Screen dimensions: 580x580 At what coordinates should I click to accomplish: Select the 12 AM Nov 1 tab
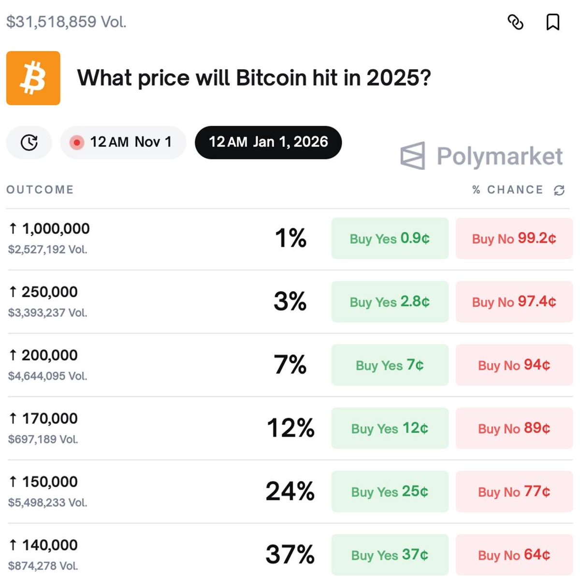pos(123,143)
